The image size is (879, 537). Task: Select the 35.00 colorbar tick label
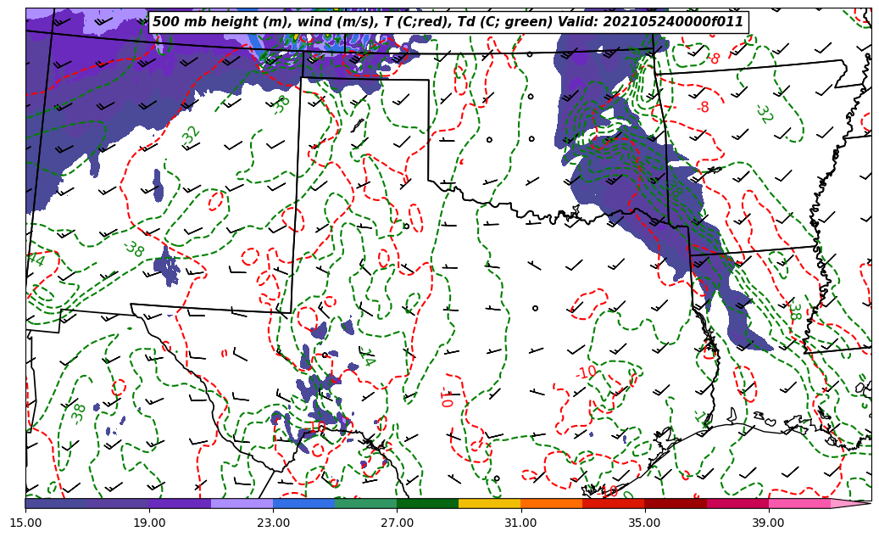click(644, 523)
